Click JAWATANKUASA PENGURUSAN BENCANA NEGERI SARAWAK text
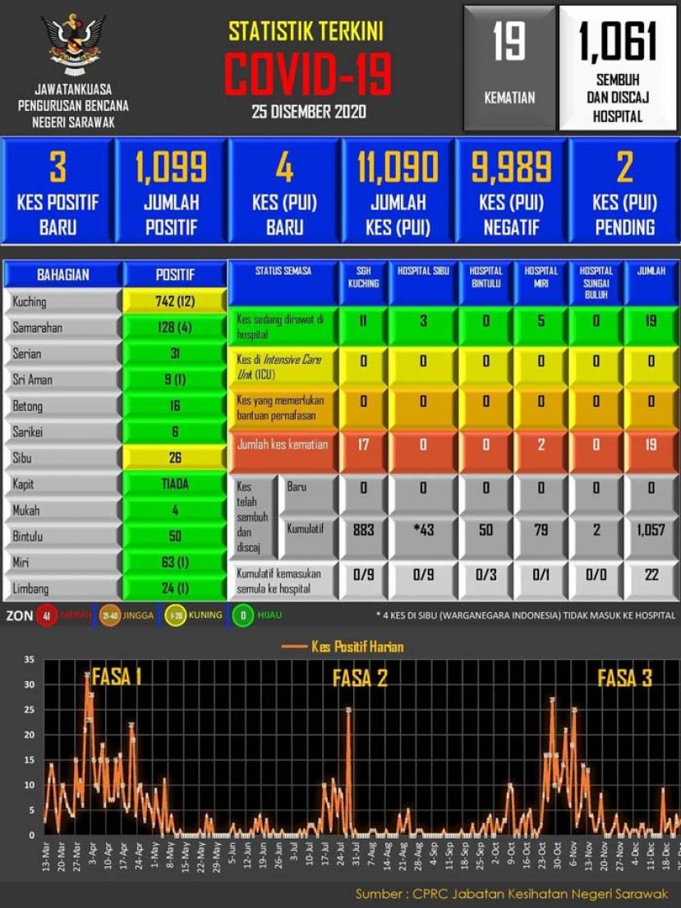Image resolution: width=681 pixels, height=908 pixels. pos(74,105)
